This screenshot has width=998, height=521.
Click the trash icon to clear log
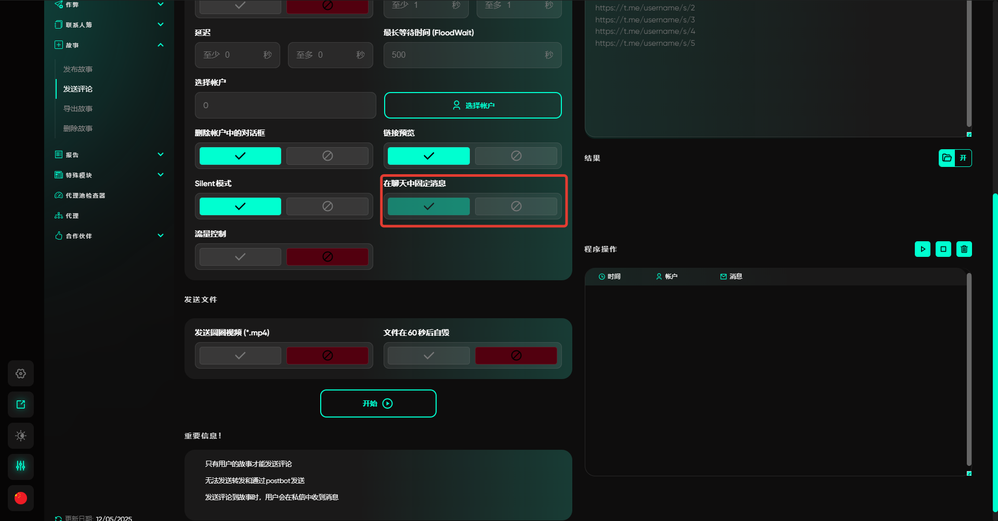click(964, 249)
